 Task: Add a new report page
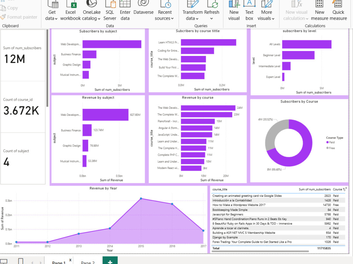pyautogui.click(x=110, y=261)
